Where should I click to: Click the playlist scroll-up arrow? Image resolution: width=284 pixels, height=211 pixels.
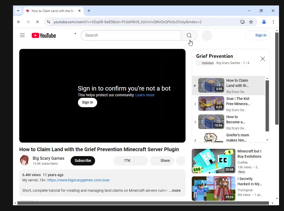[x=267, y=78]
